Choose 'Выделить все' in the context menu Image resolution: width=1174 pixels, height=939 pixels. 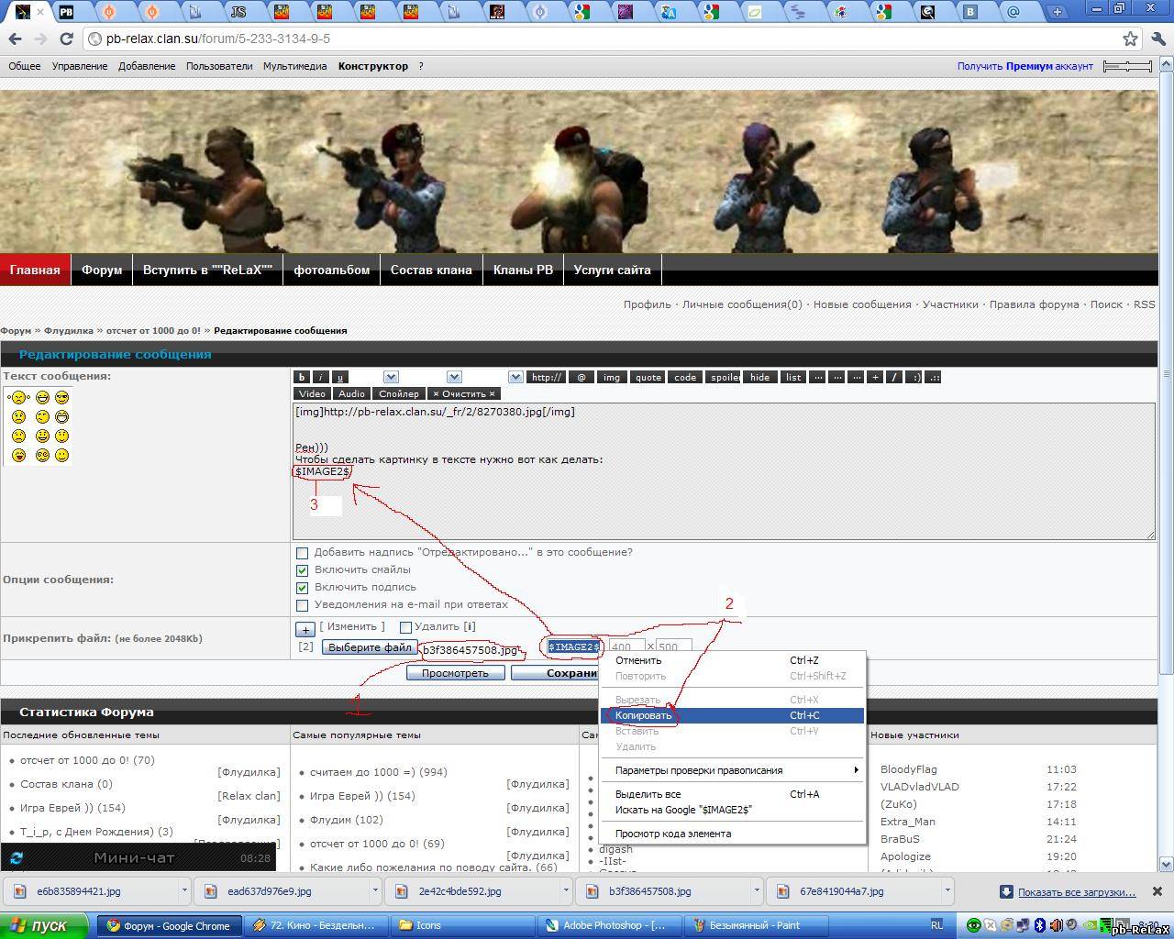tap(732, 794)
